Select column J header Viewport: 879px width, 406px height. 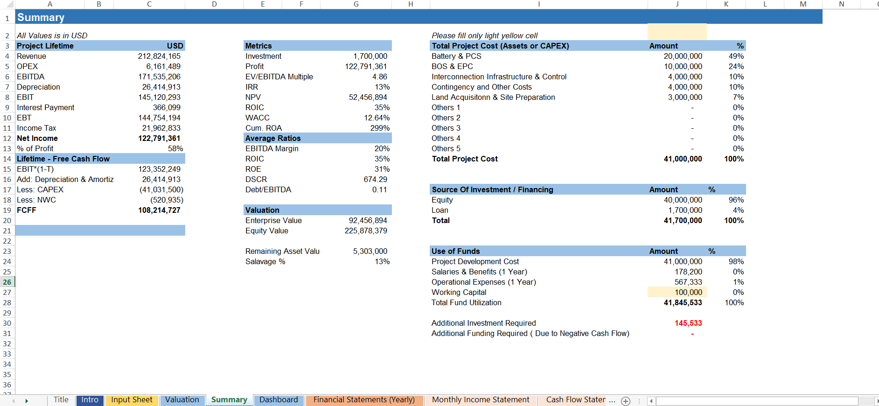tap(677, 4)
